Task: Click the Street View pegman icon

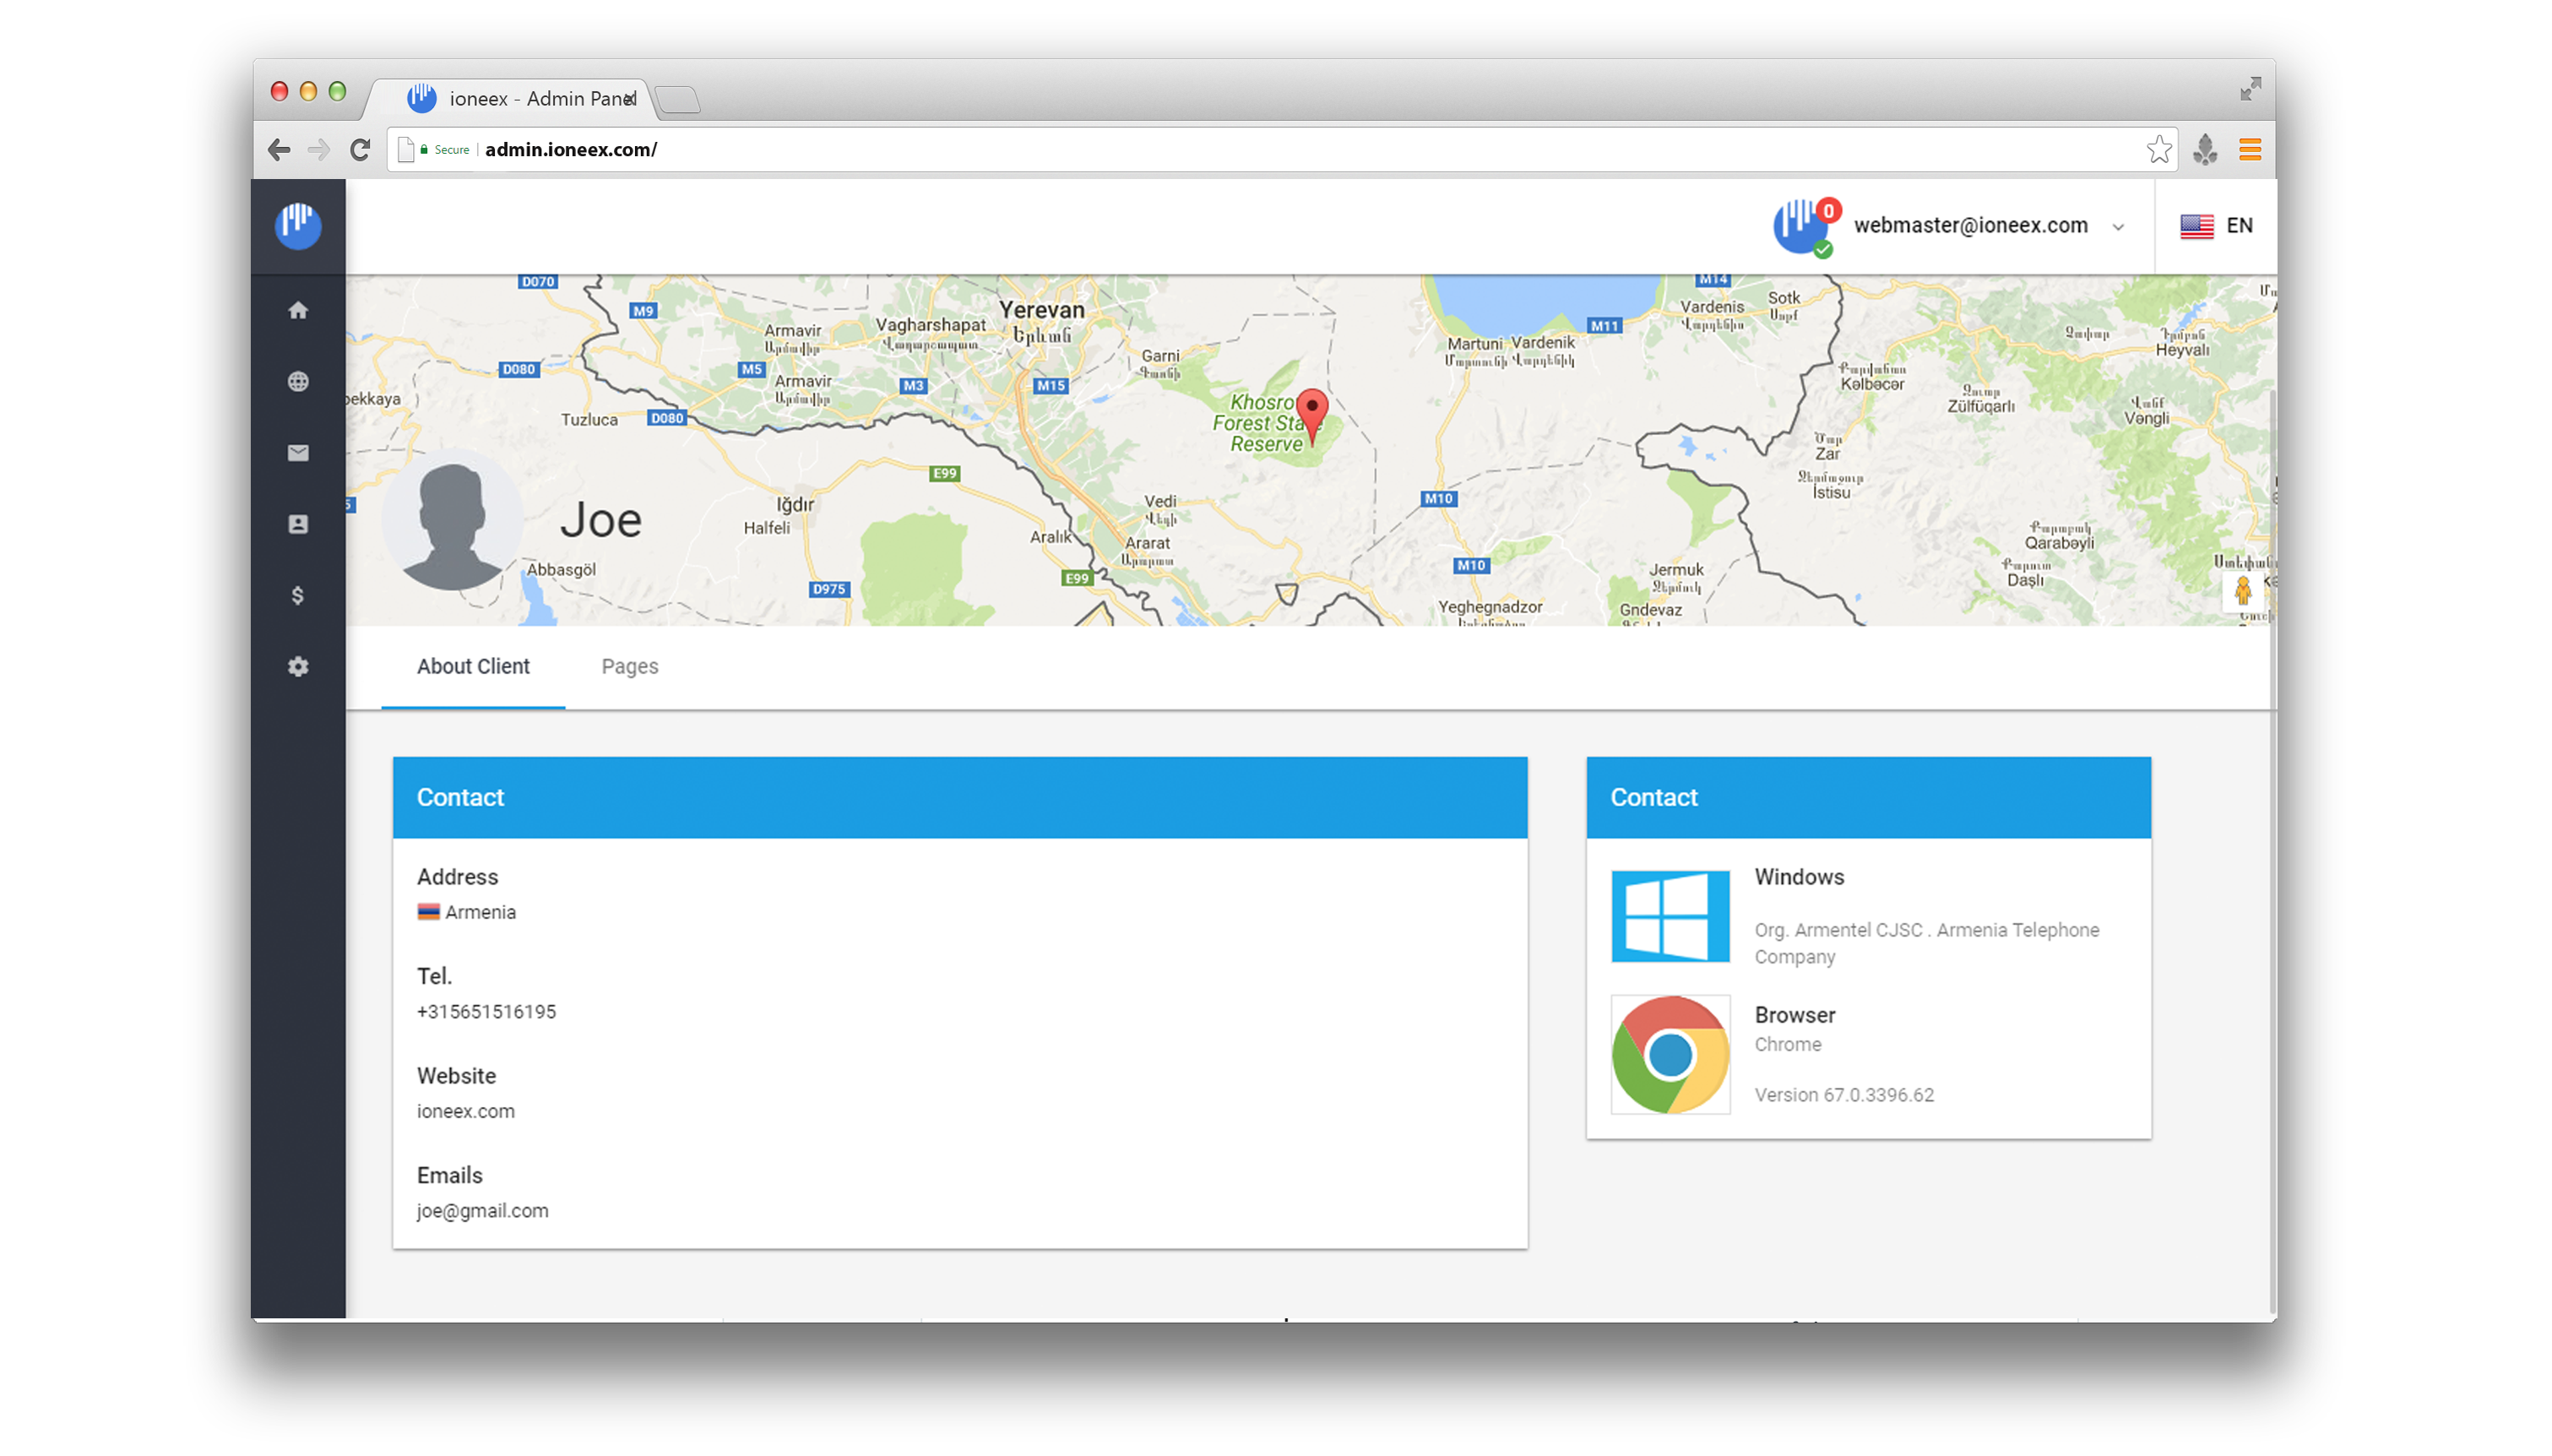Action: point(2242,591)
